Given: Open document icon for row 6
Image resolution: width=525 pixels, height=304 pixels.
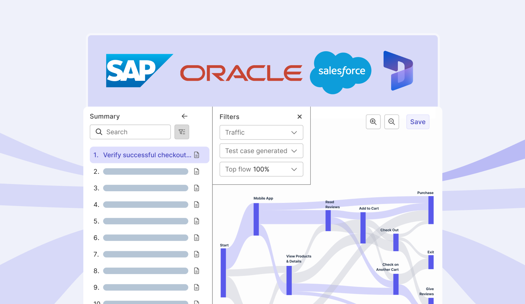Looking at the screenshot, I should (x=197, y=238).
